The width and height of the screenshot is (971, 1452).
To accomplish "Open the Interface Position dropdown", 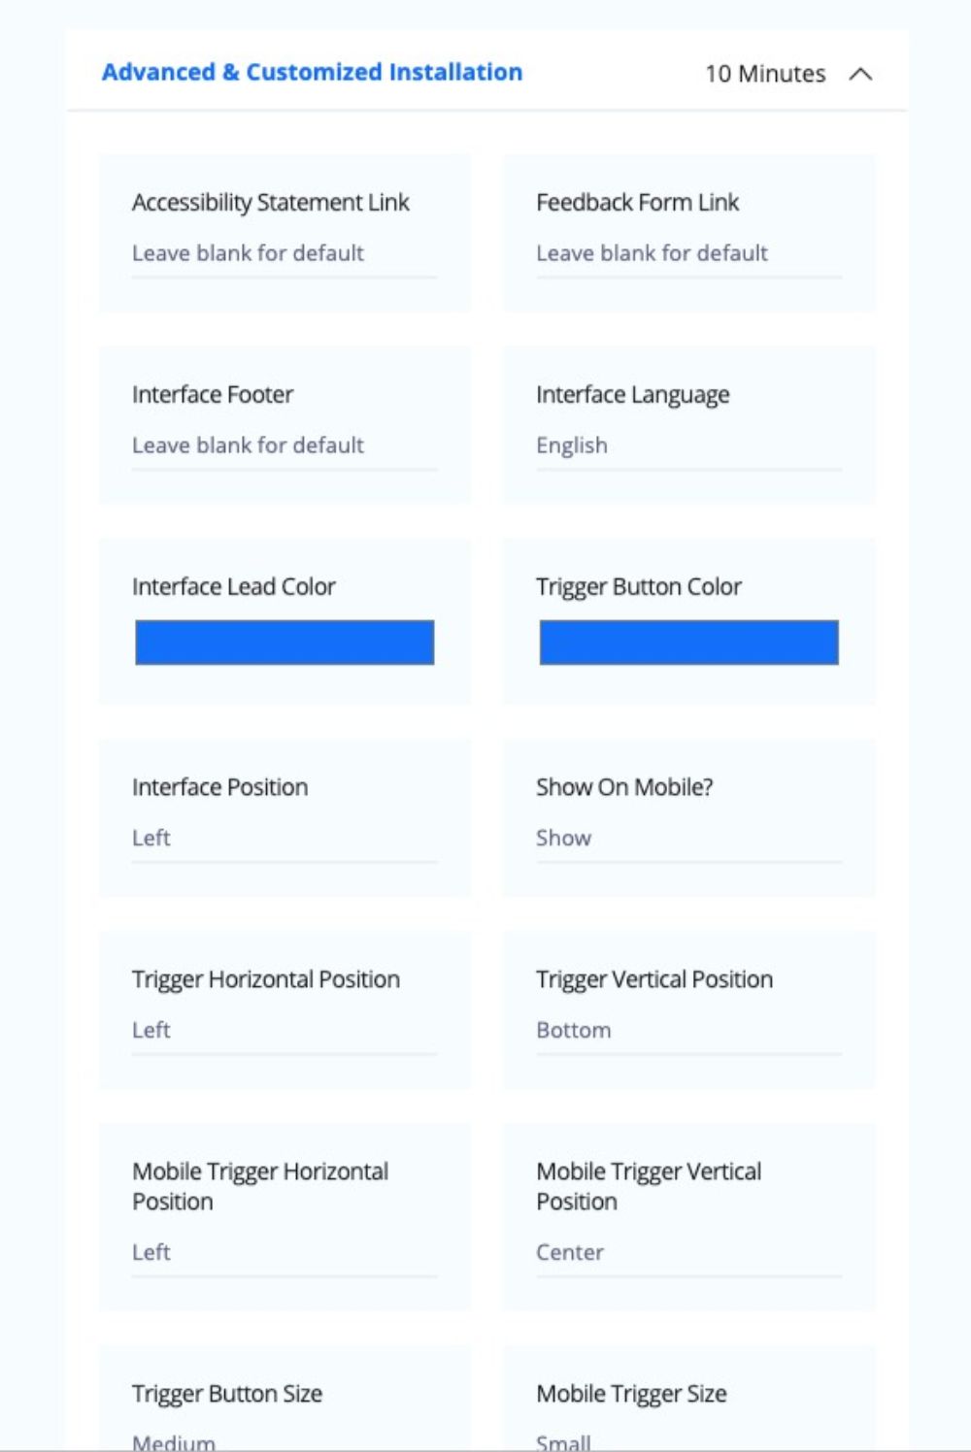I will 285,839.
